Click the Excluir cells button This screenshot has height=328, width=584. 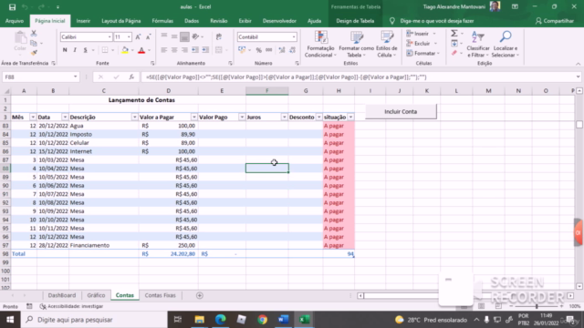pyautogui.click(x=422, y=44)
